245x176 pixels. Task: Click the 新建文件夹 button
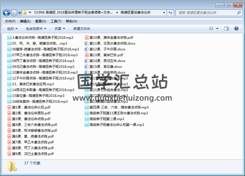coord(82,29)
